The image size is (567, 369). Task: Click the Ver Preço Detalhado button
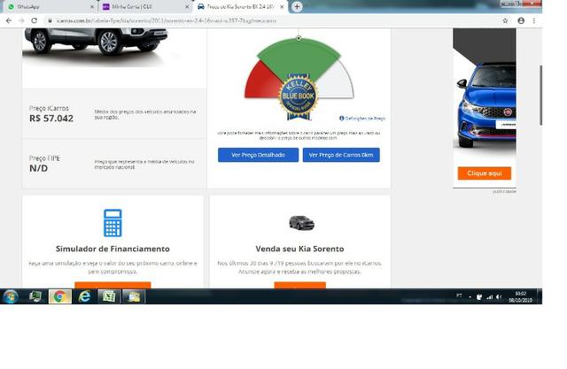click(258, 155)
